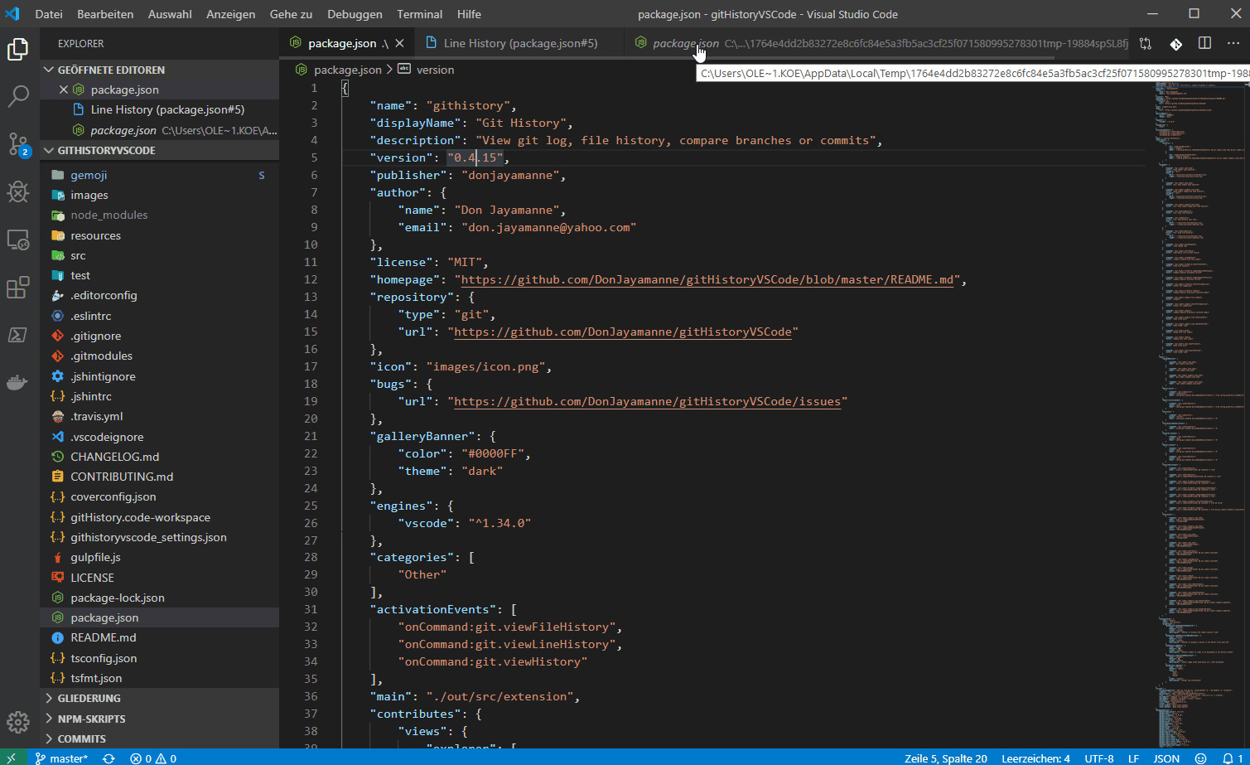Open the Explorer view in activity bar
The image size is (1250, 765).
(18, 50)
